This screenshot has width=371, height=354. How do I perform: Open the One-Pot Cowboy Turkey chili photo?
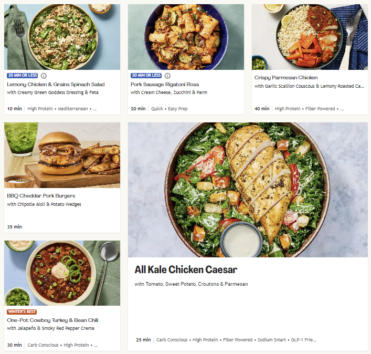[62, 273]
